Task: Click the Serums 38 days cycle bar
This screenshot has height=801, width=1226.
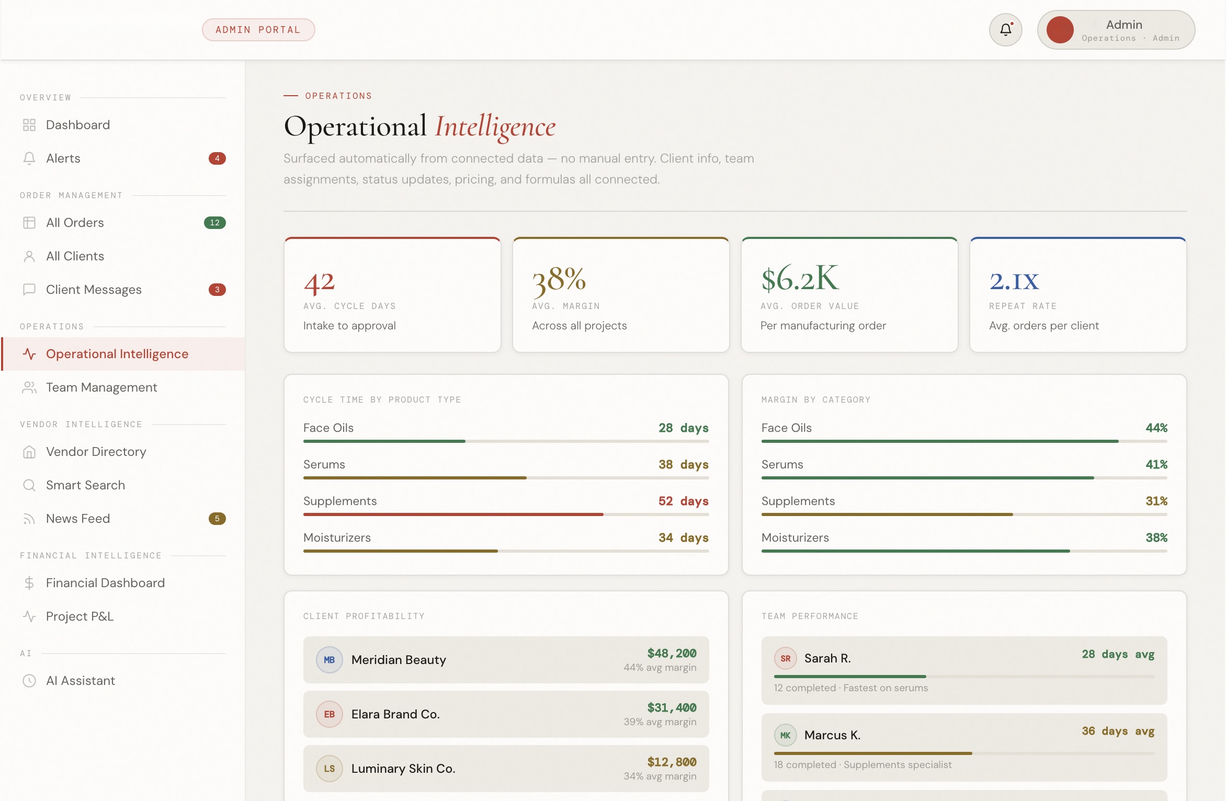Action: click(x=506, y=478)
